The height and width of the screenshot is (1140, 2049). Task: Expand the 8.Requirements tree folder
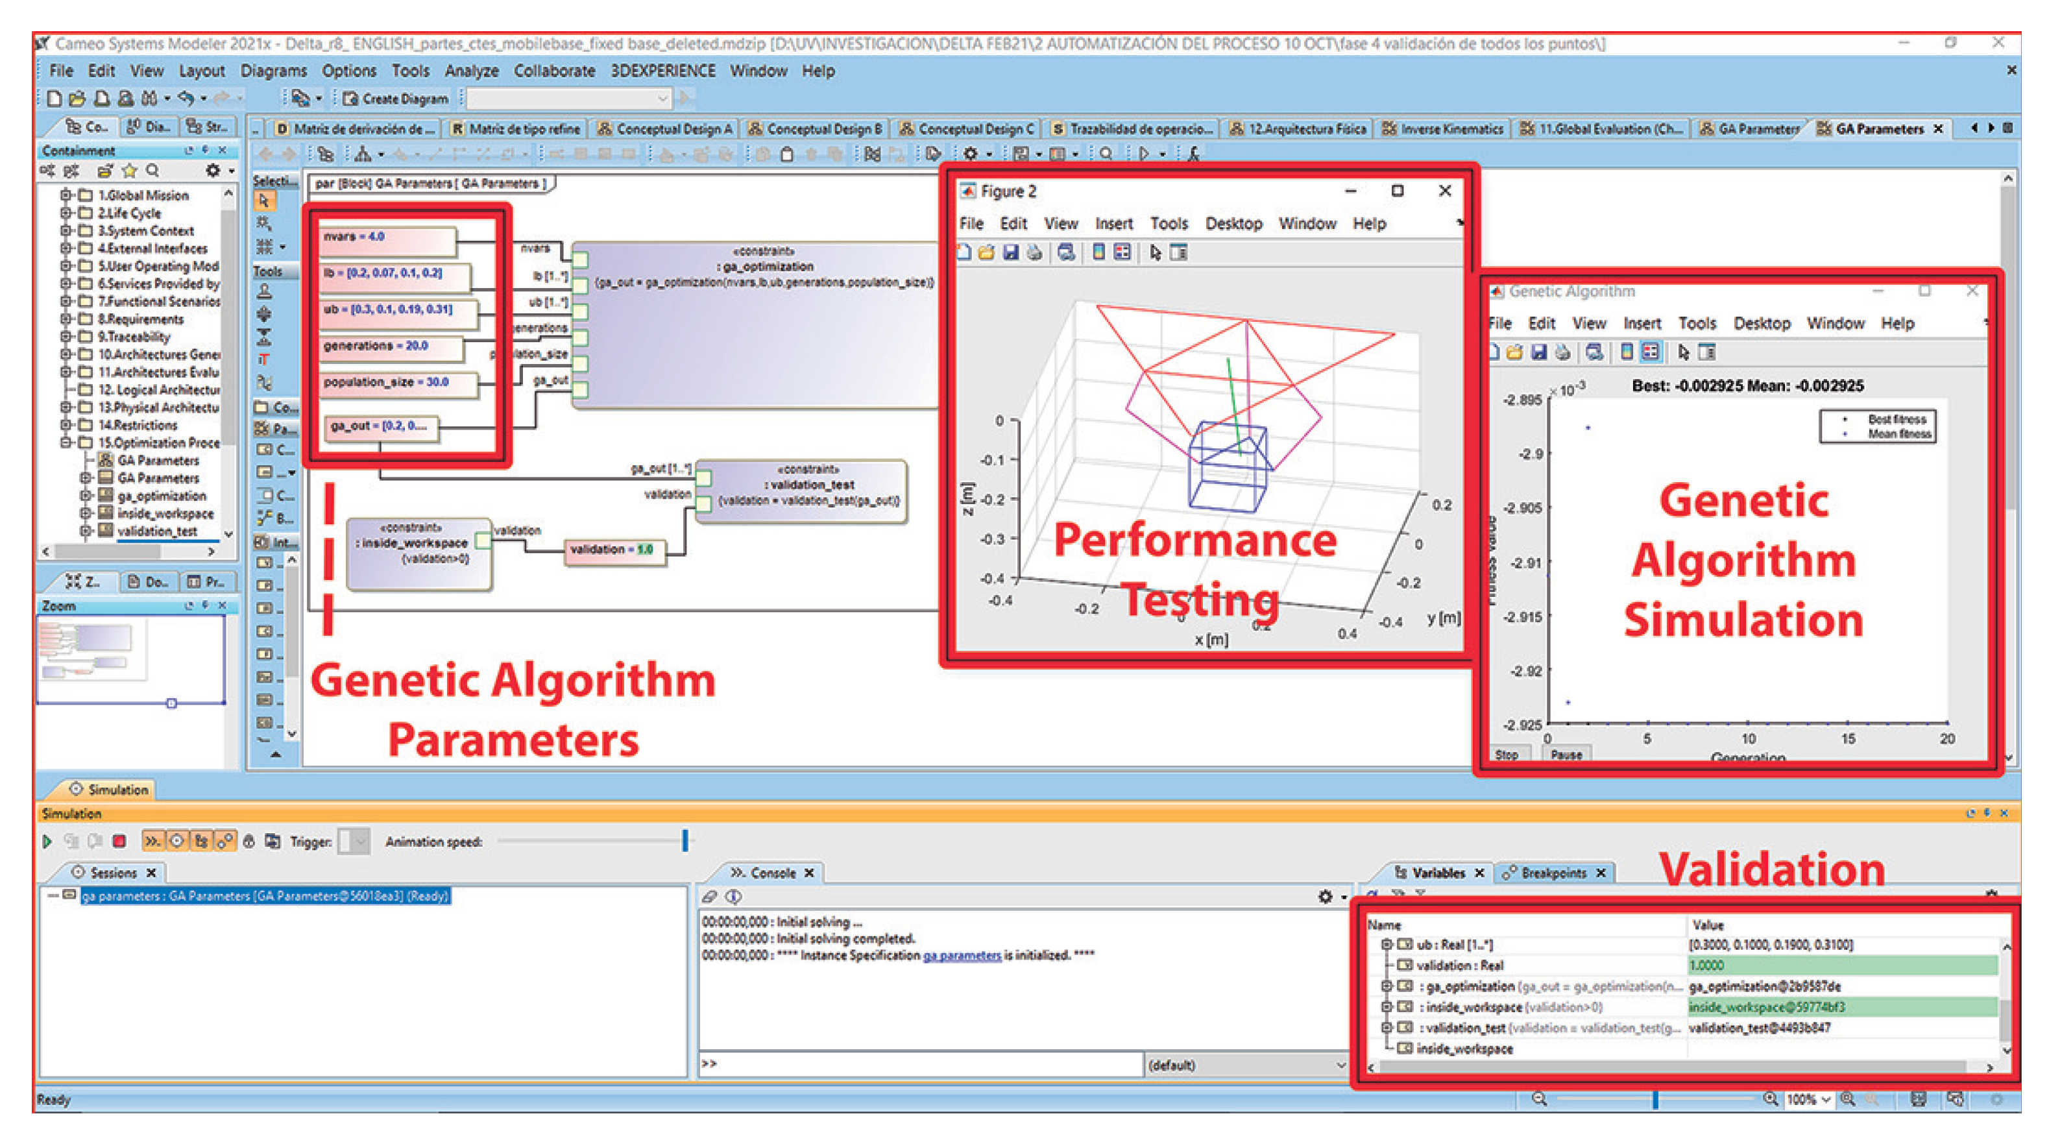pyautogui.click(x=67, y=319)
